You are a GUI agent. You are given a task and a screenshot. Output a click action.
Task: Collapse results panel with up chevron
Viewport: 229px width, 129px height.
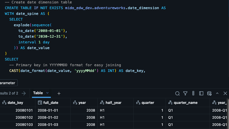[217, 93]
